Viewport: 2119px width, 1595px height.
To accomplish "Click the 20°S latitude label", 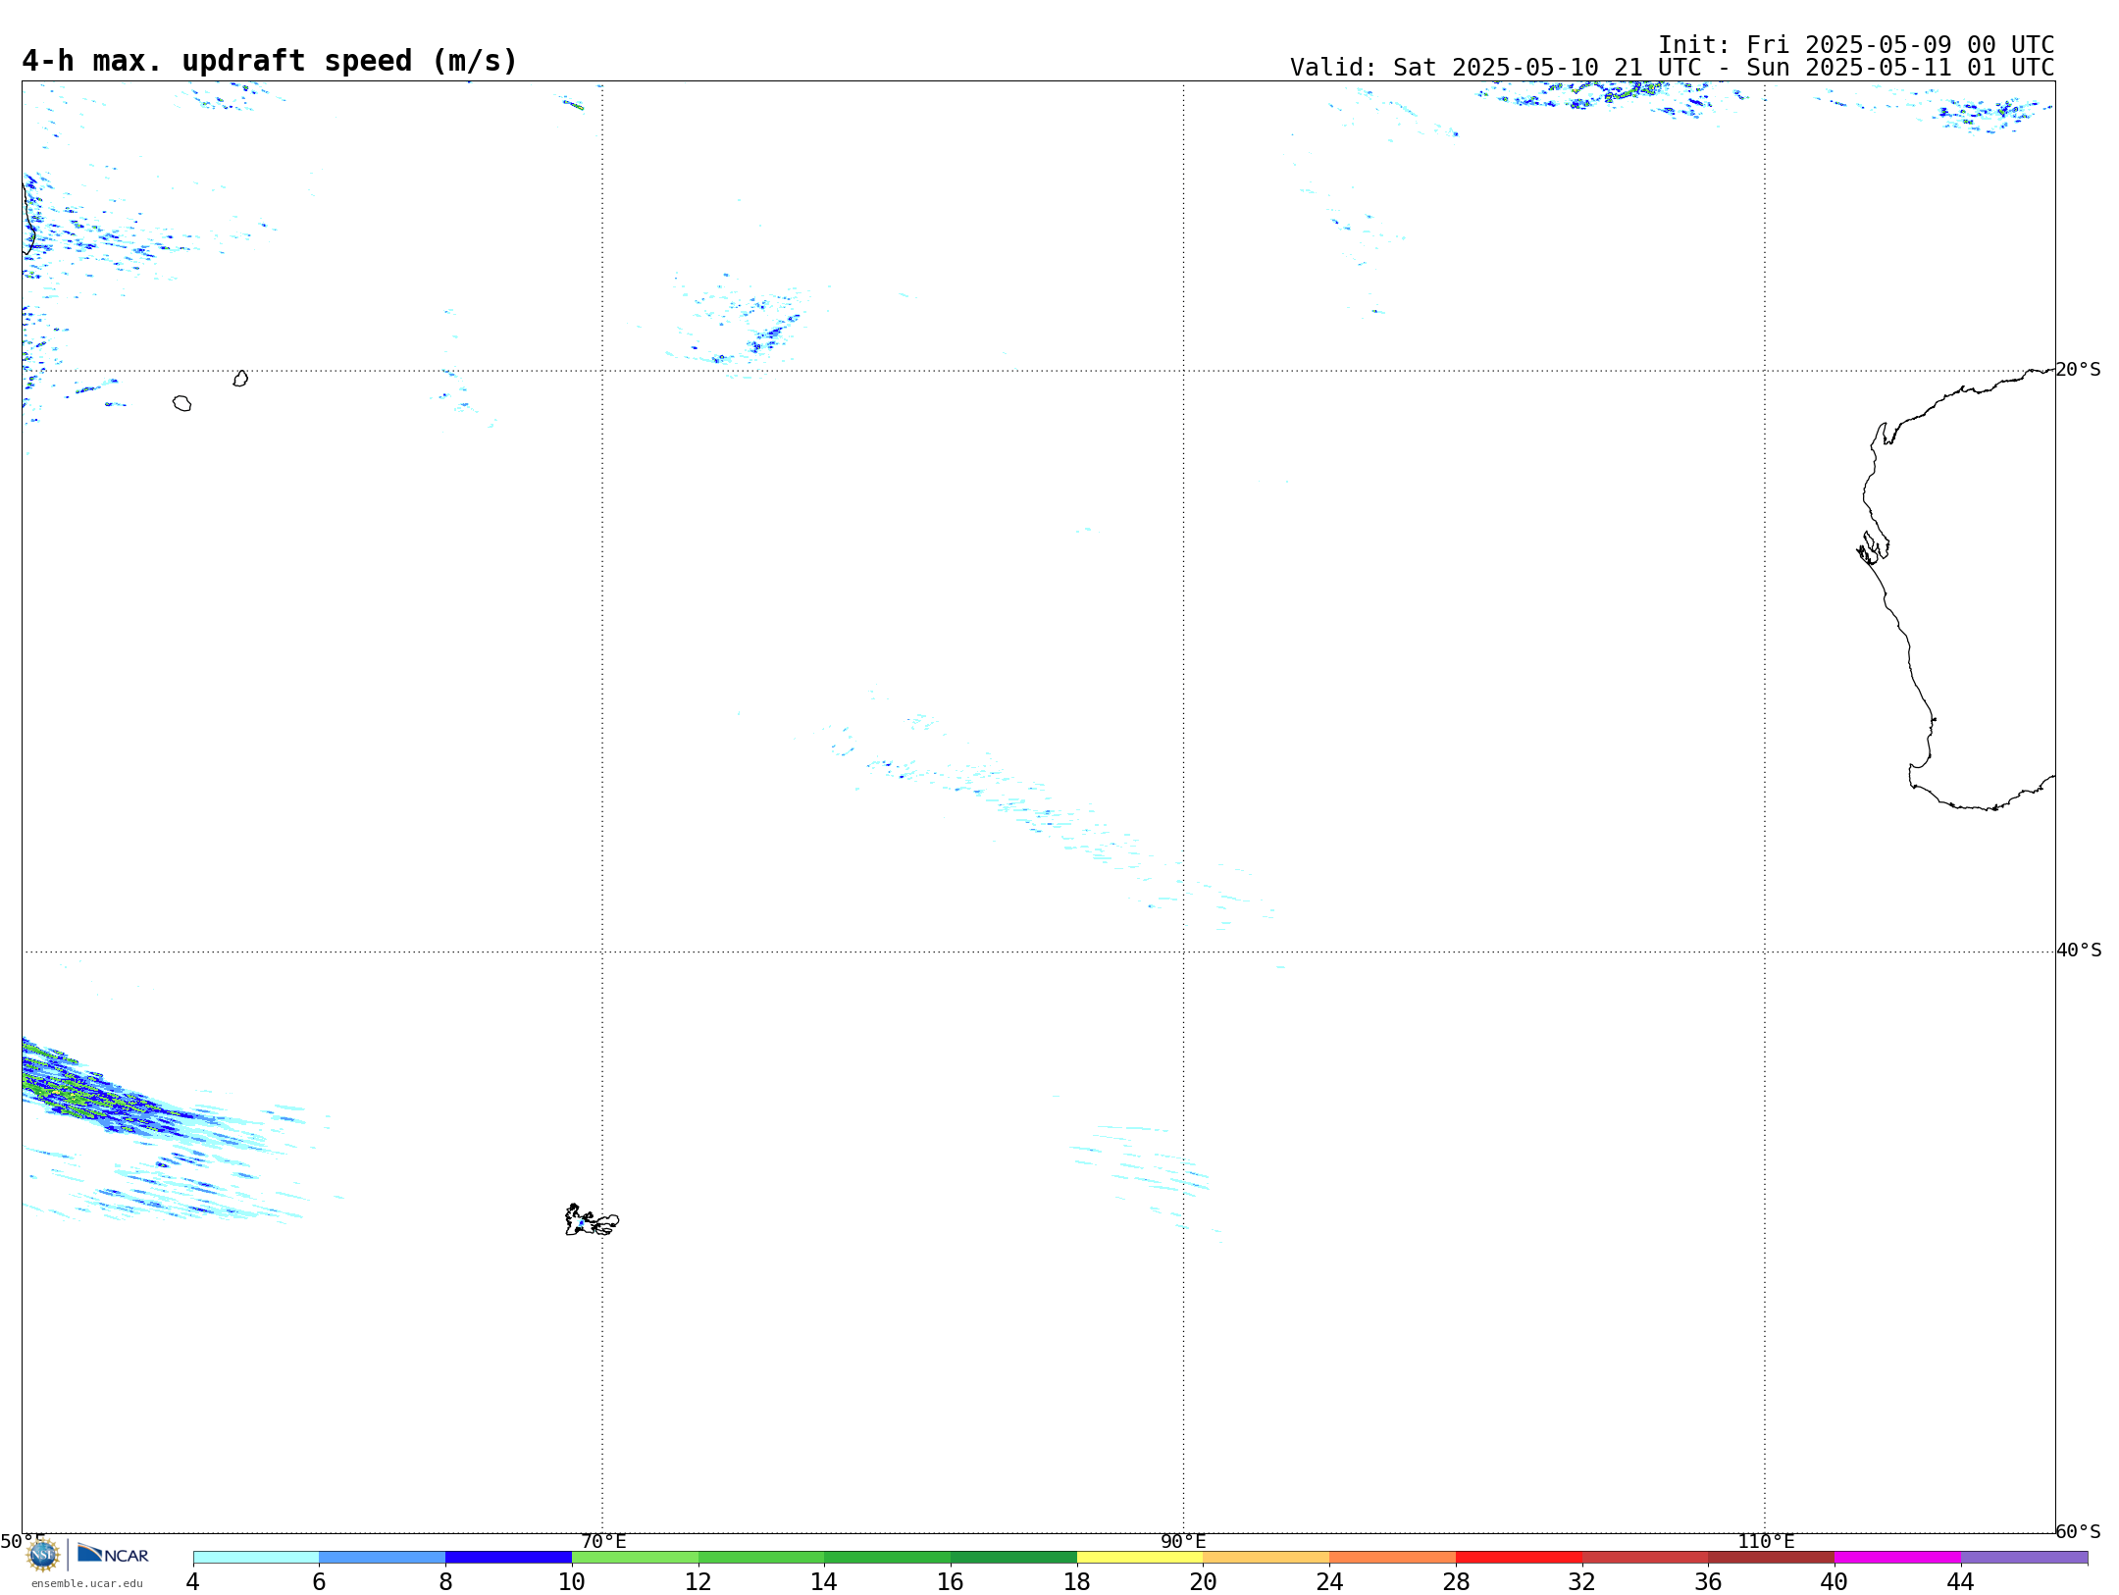I will click(x=2079, y=370).
